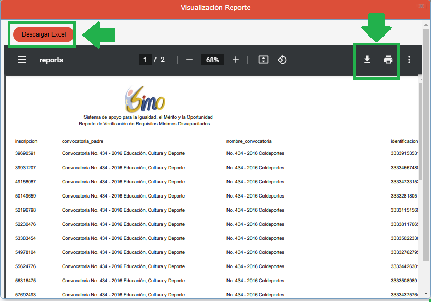Open the PDF more actions menu
The height and width of the screenshot is (302, 431).
point(409,60)
